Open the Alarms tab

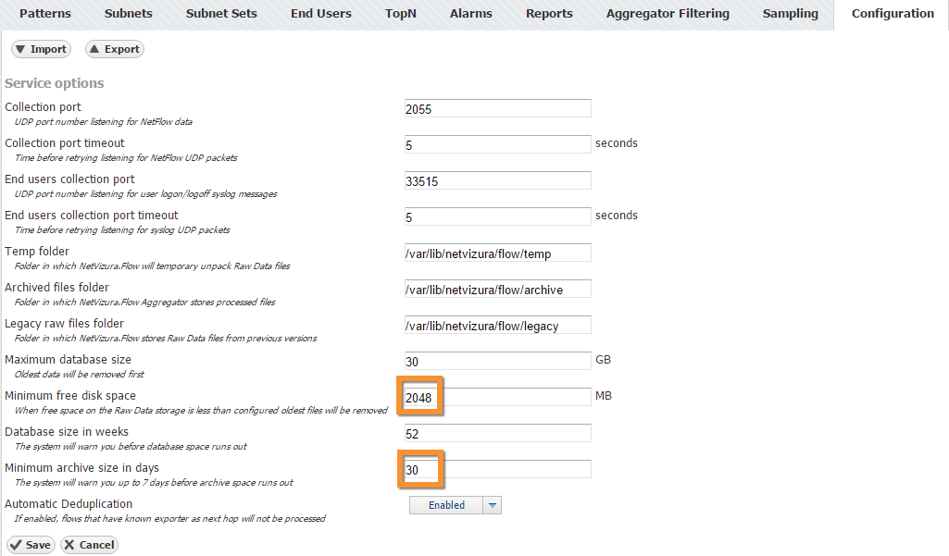pos(471,14)
